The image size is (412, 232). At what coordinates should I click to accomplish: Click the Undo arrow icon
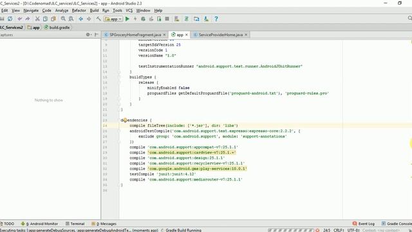pyautogui.click(x=19, y=19)
